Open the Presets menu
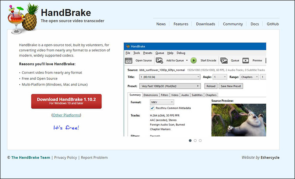 (x=147, y=53)
